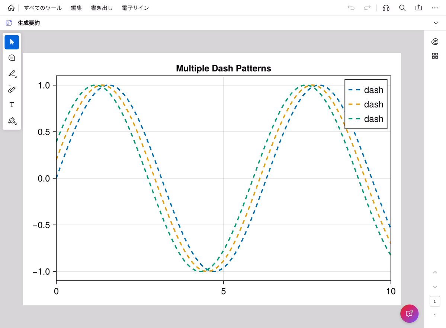The width and height of the screenshot is (446, 328).
Task: Select the arrow selection tool
Action: 12,42
